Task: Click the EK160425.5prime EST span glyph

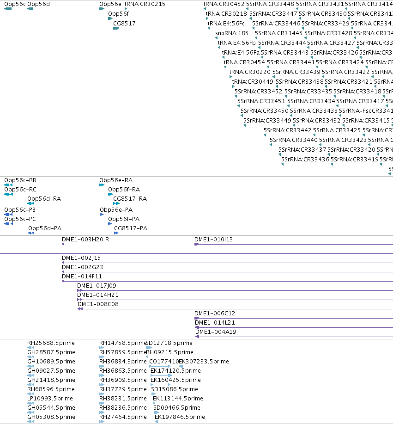Action: (x=160, y=385)
